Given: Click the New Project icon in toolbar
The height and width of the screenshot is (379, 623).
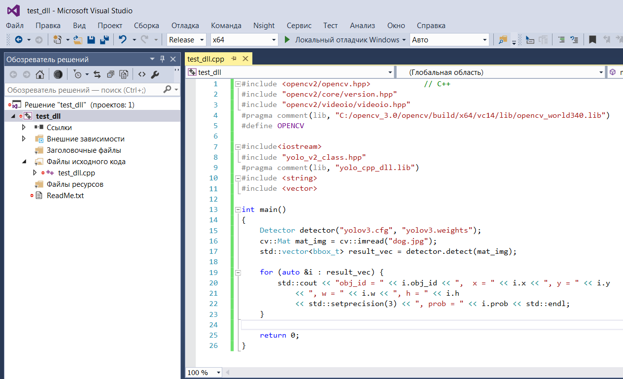Looking at the screenshot, I should pyautogui.click(x=57, y=39).
